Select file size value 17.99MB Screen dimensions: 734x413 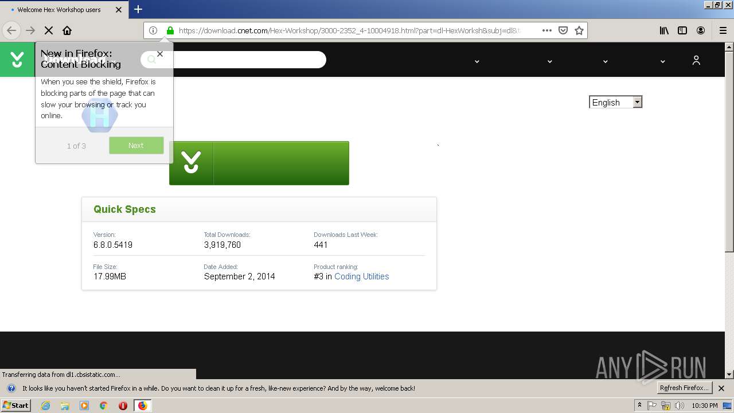point(110,276)
